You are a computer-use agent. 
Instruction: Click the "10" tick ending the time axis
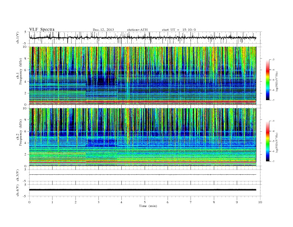pyautogui.click(x=260, y=202)
